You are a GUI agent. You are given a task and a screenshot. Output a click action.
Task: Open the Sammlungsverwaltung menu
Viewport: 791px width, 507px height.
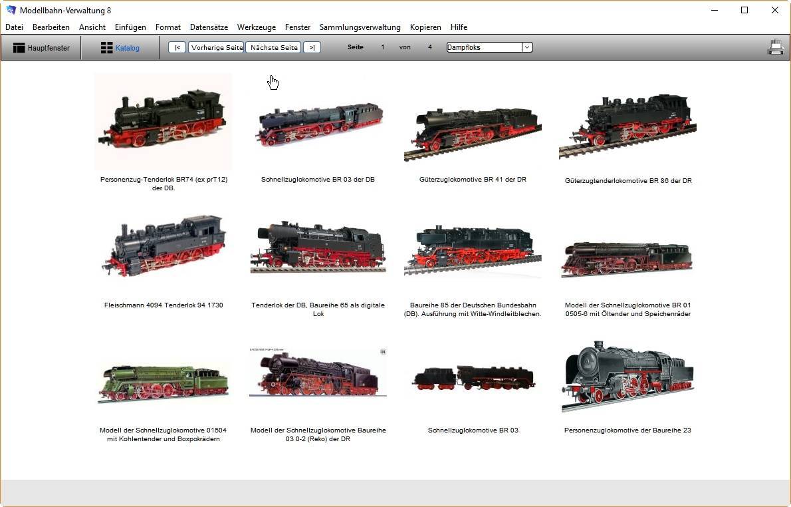pos(360,27)
